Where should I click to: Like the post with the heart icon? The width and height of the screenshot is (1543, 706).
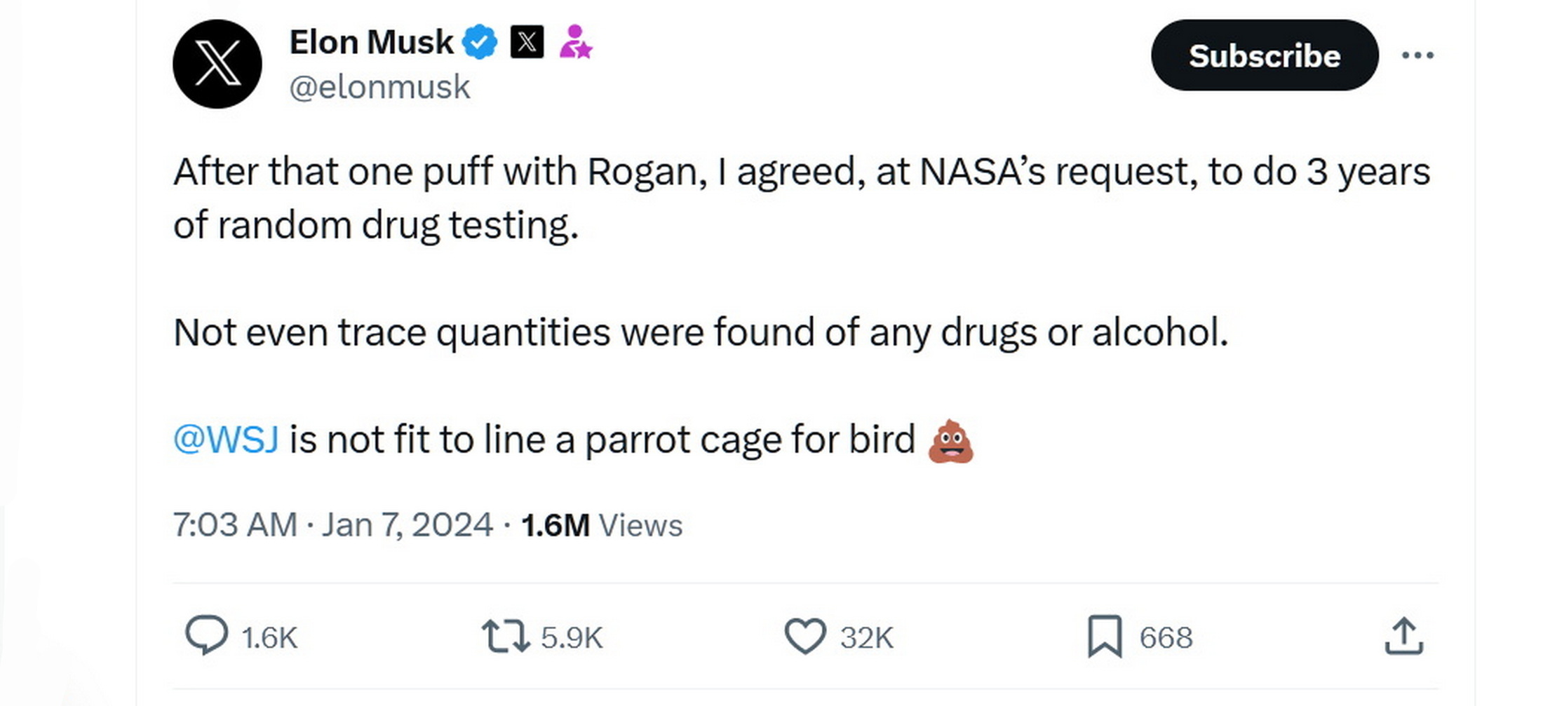(x=804, y=637)
